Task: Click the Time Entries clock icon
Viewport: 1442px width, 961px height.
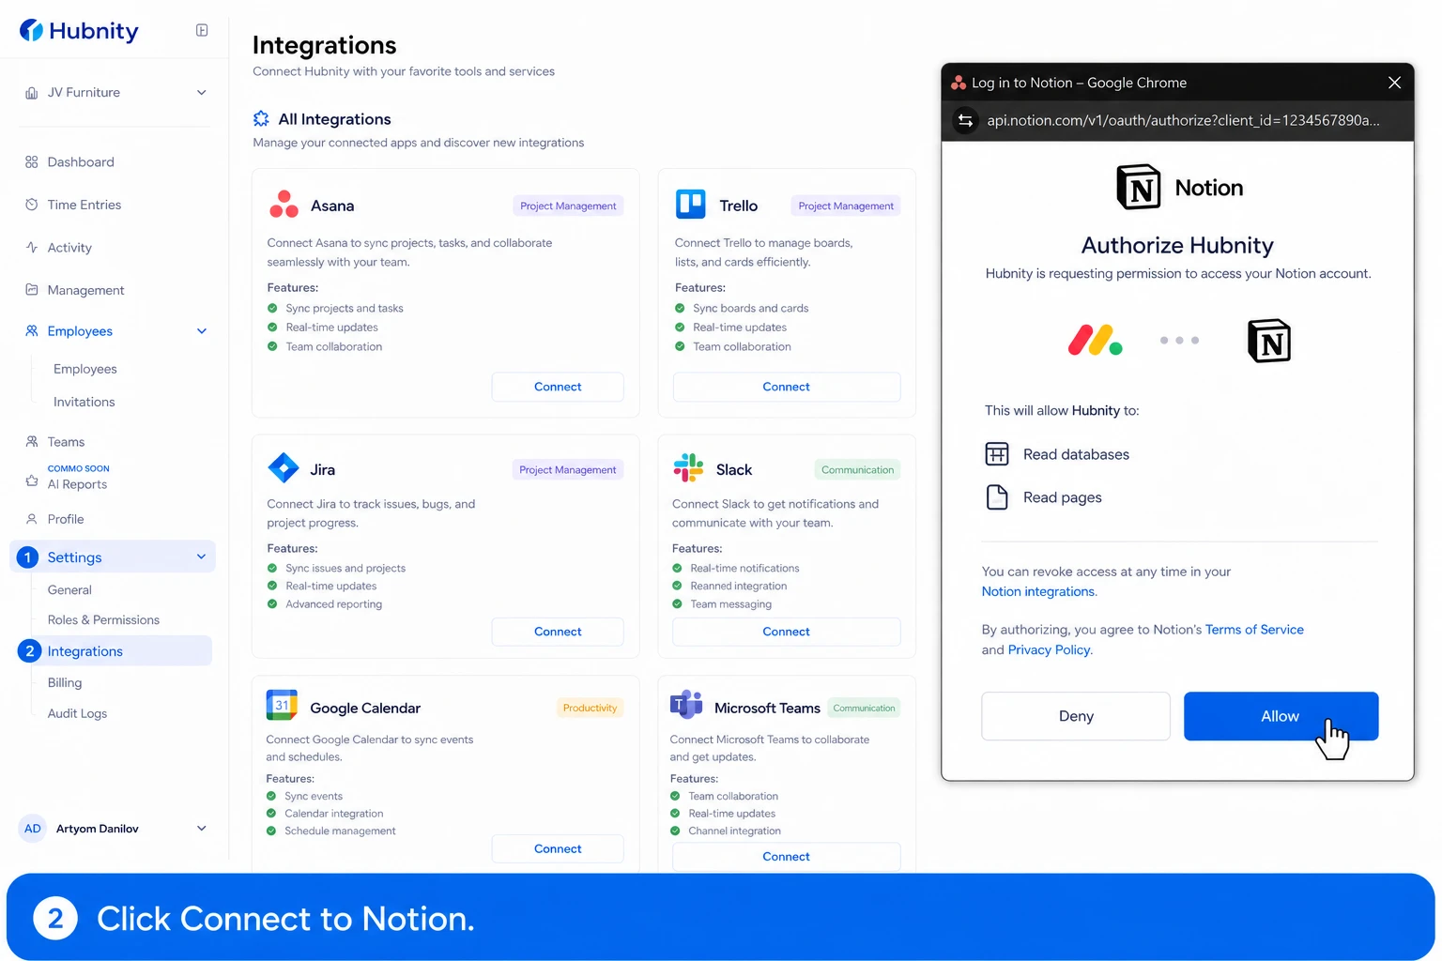Action: [32, 205]
